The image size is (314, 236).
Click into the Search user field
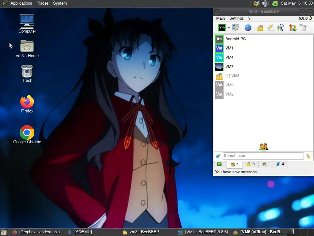(263, 156)
